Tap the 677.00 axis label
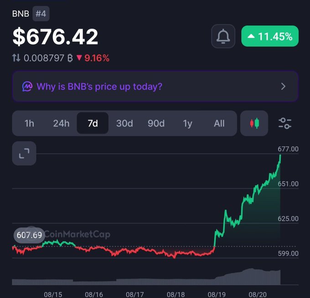Image resolution: width=310 pixels, height=298 pixels. 288,149
